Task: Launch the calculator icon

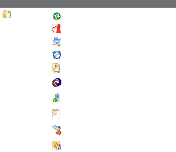Action: 57,42
